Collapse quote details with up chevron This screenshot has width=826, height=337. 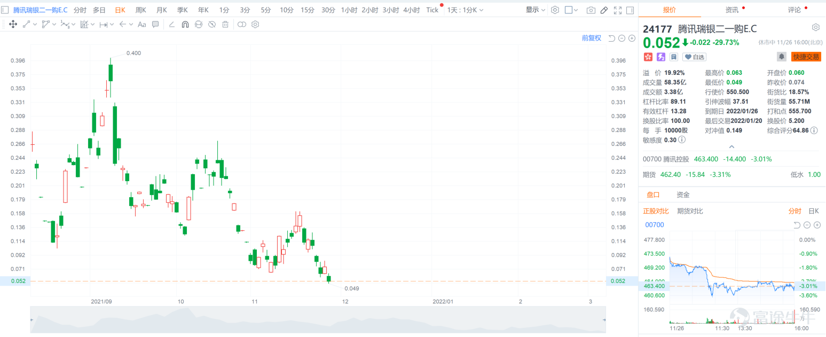point(731,147)
